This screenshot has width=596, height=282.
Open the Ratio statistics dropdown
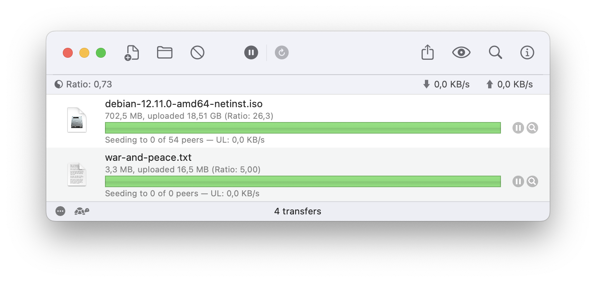click(x=83, y=85)
